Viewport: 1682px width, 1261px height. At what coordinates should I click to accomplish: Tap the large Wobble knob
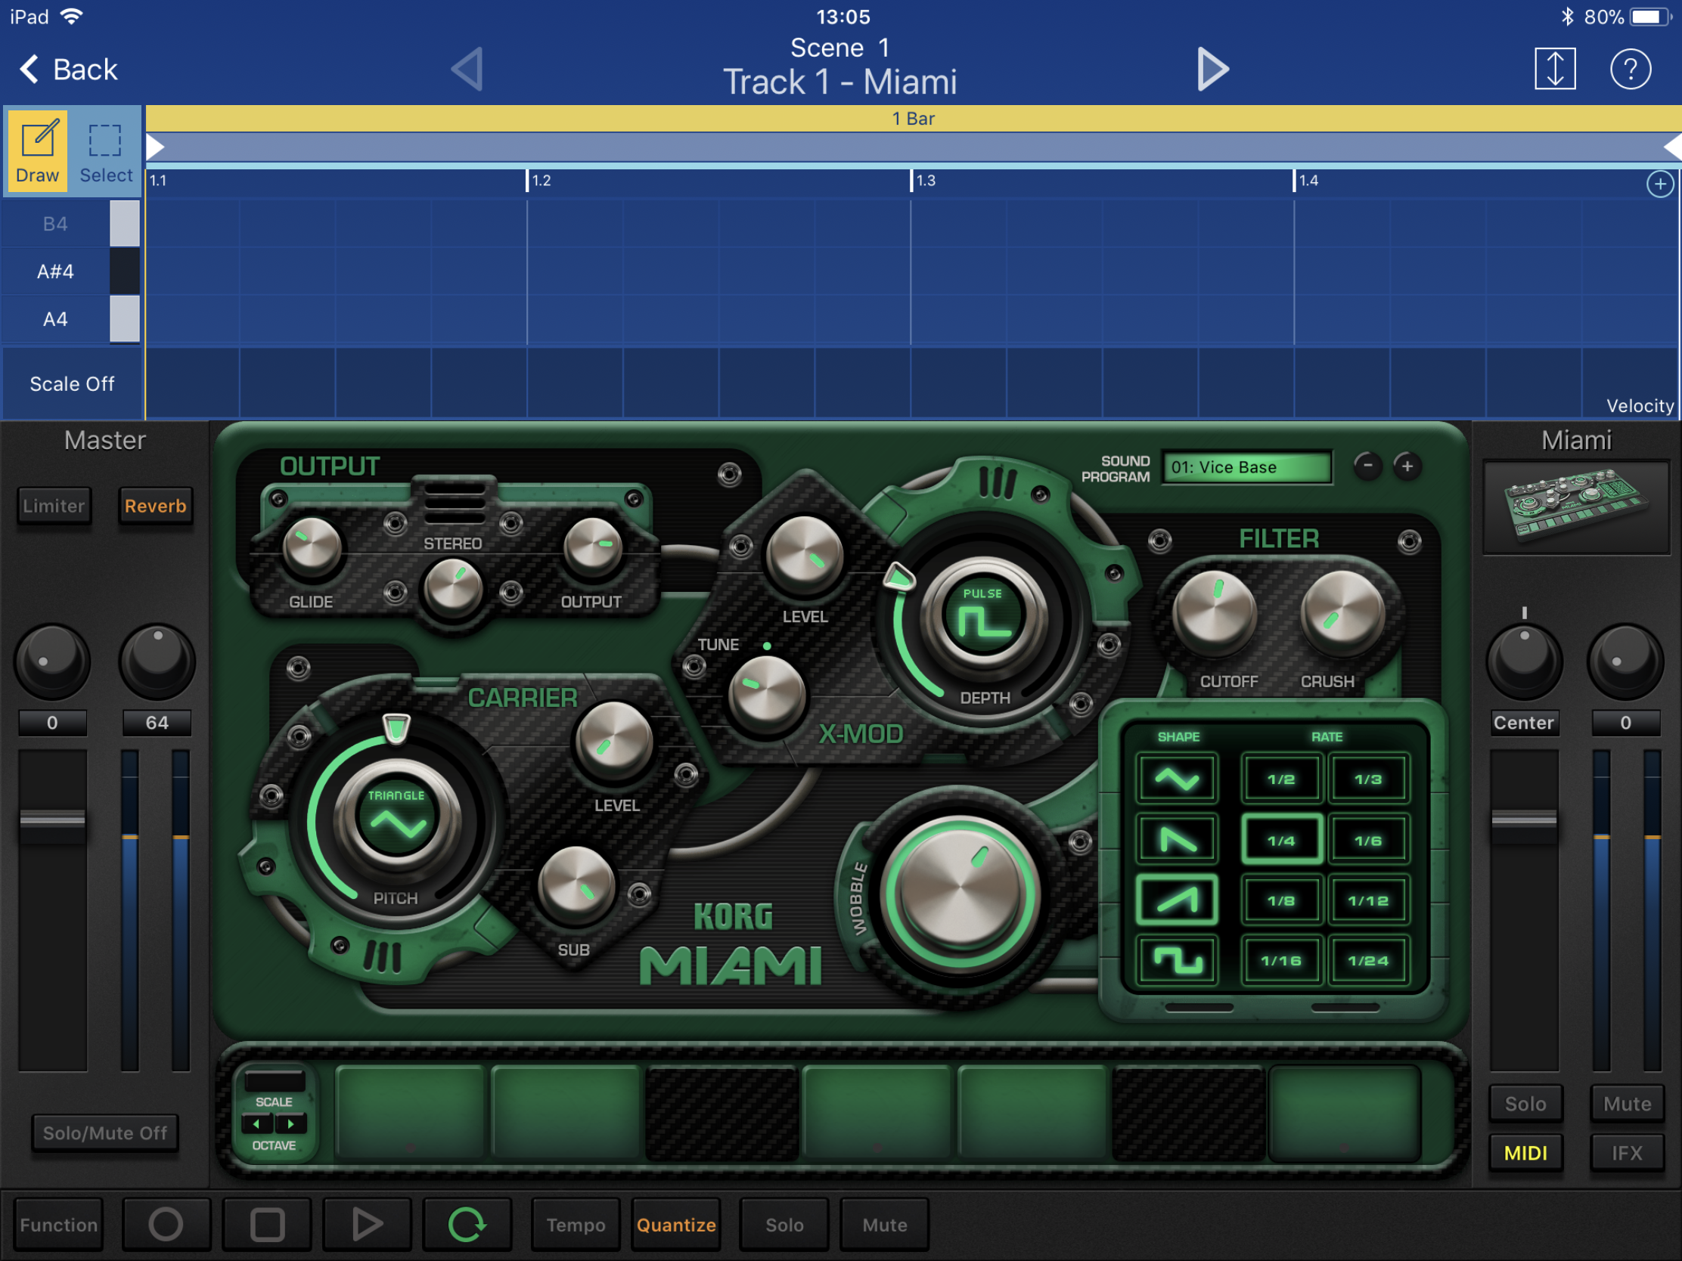tap(960, 894)
